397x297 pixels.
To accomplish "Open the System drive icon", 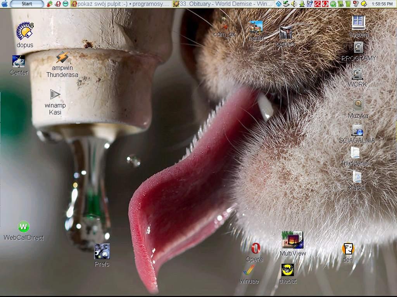I will click(359, 27).
